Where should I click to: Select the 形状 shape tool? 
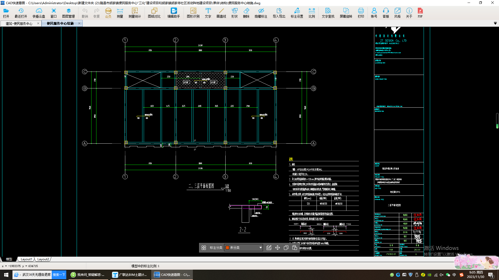pos(234,13)
